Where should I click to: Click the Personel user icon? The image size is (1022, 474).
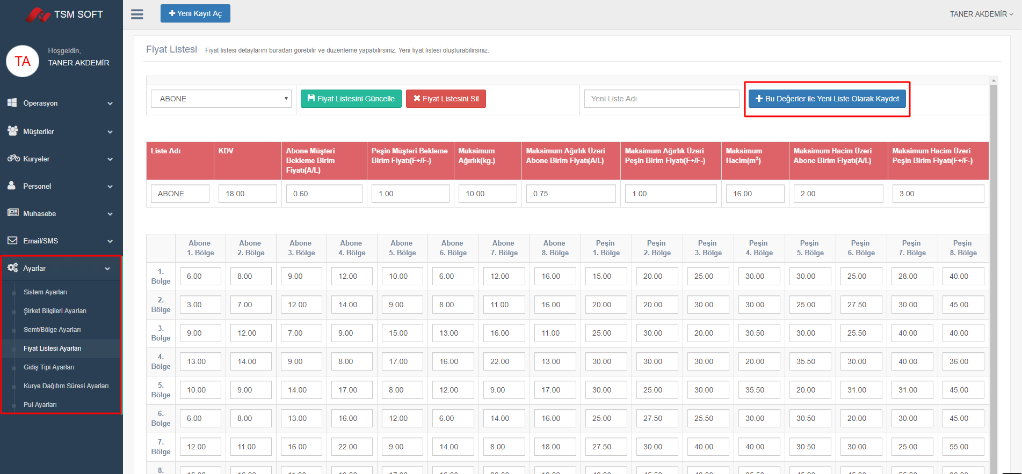[x=12, y=186]
